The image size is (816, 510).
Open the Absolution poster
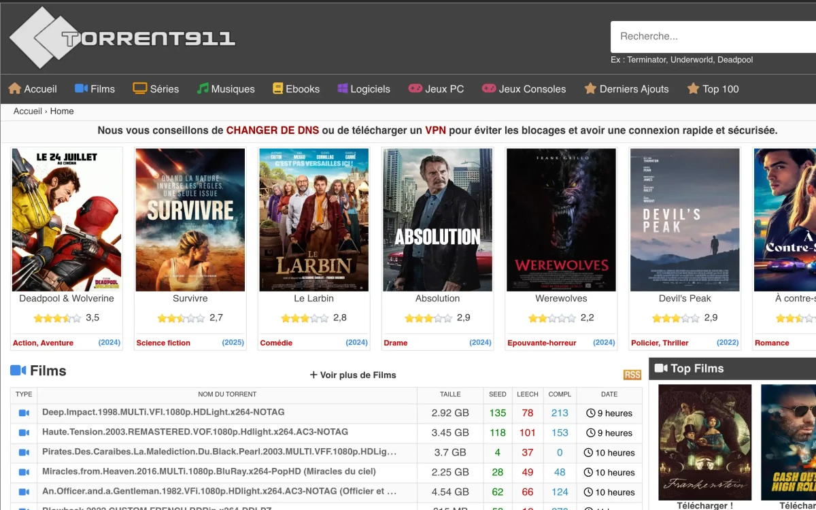438,220
